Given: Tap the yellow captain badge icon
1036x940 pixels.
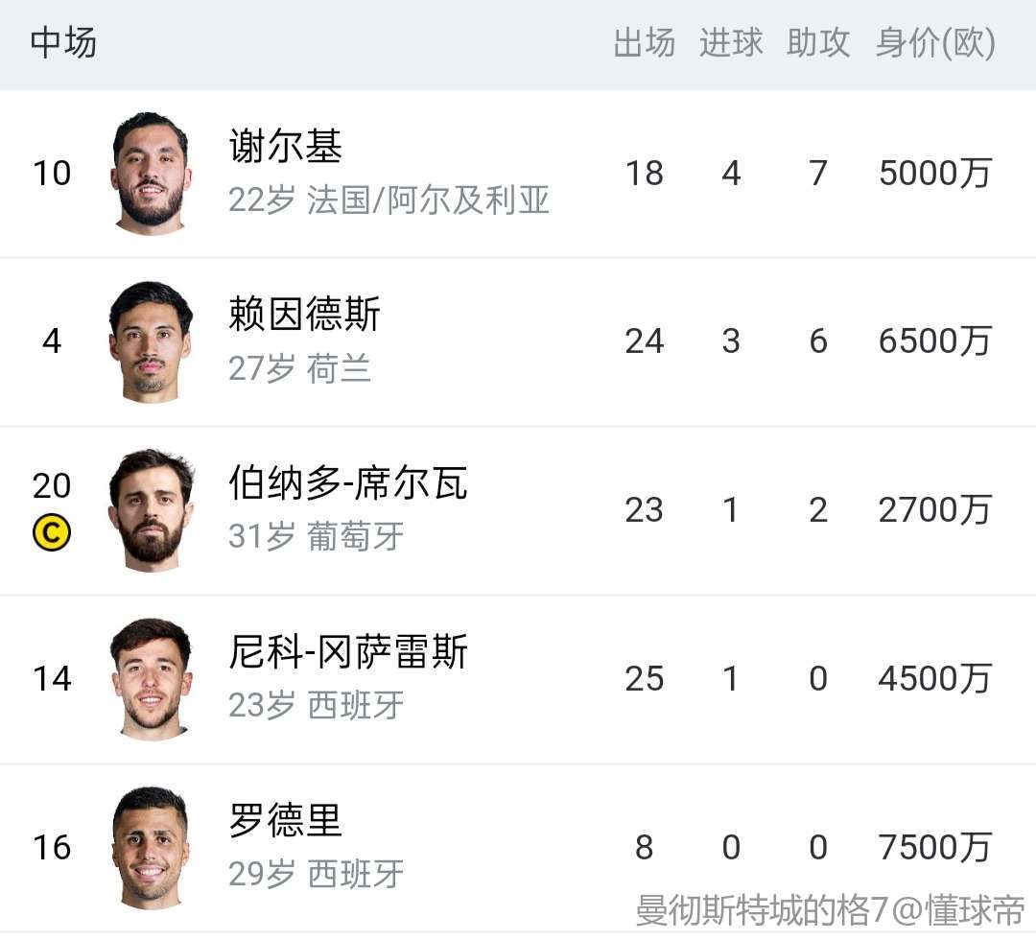Looking at the screenshot, I should coord(52,534).
